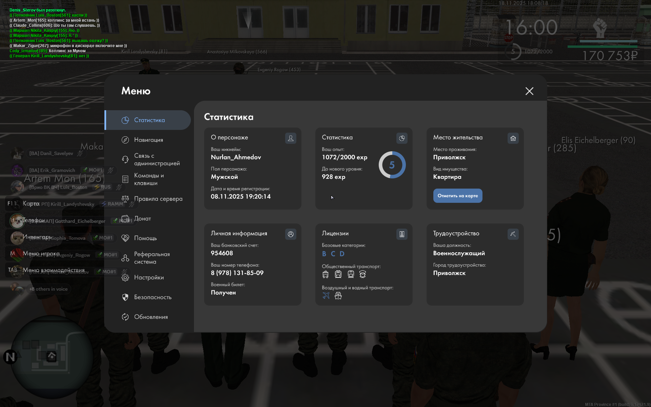The image size is (651, 407).
Task: Click the license category B letter
Action: (324, 254)
